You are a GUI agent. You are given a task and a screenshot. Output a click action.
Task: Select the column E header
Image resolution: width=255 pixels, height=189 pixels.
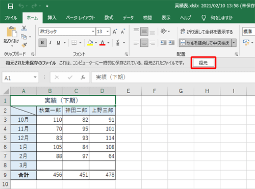coord(129,91)
